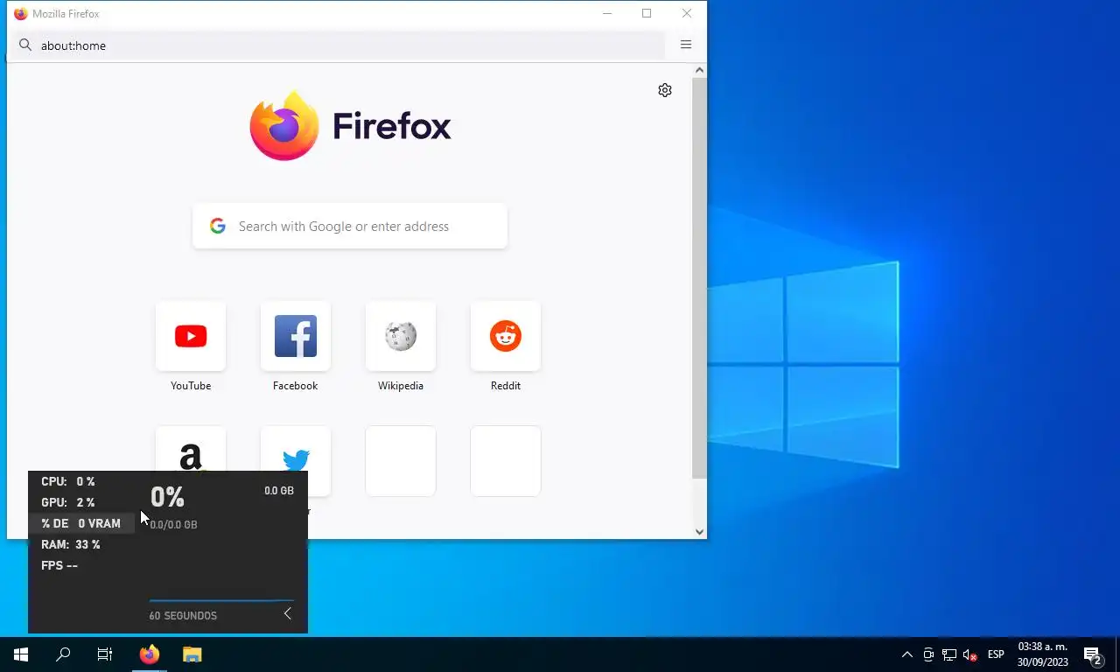The image size is (1120, 672).
Task: Click the Search with Google field
Action: (x=350, y=226)
